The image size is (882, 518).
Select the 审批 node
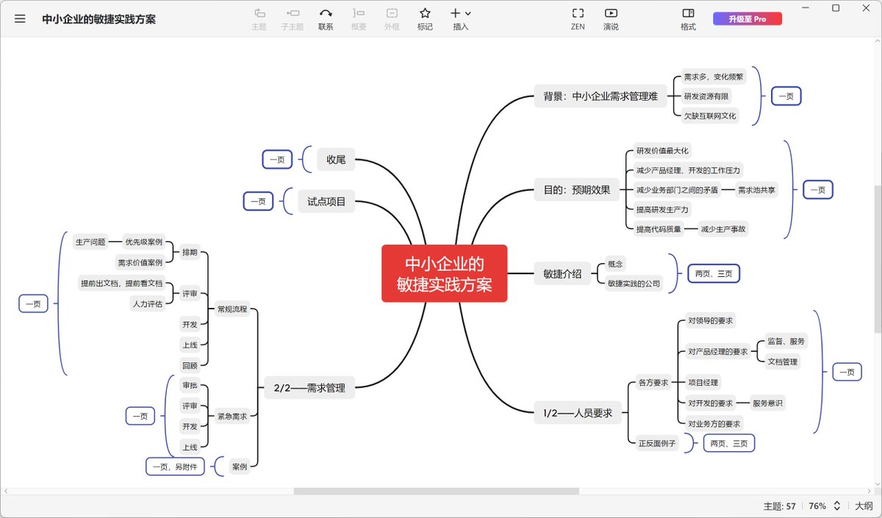[x=190, y=385]
